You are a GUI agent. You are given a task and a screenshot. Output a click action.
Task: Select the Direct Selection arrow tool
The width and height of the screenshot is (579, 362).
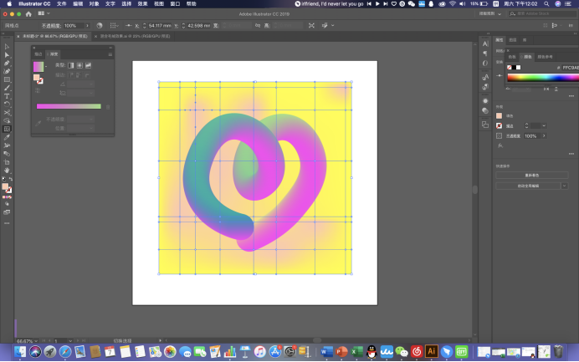coord(7,55)
